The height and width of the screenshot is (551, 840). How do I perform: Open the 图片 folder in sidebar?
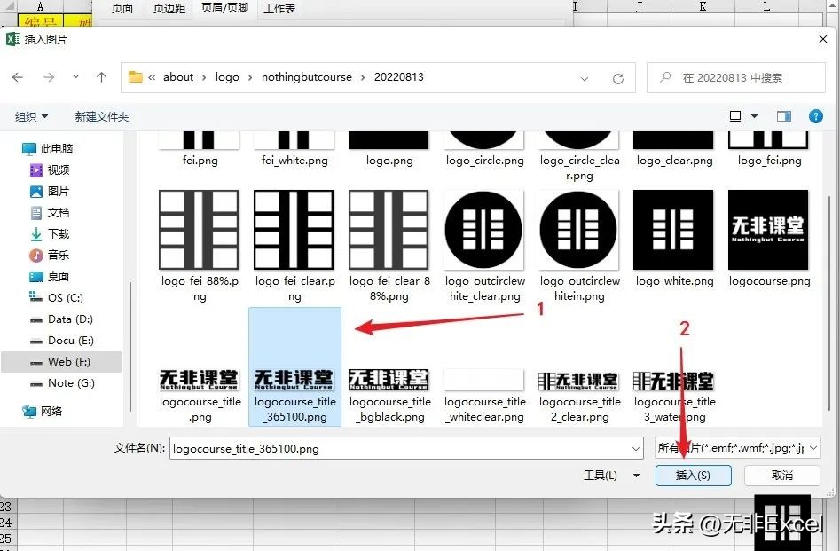coord(50,192)
